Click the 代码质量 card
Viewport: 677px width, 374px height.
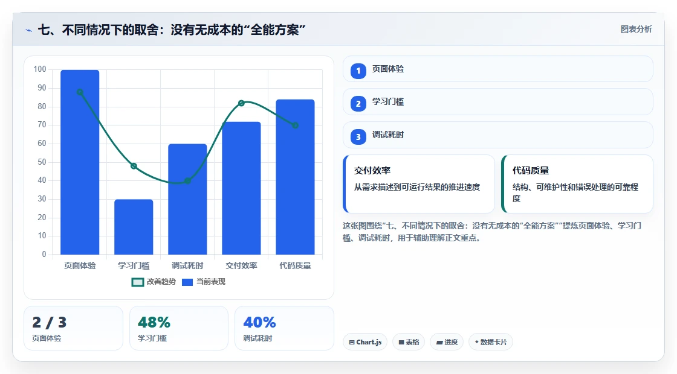coord(577,184)
